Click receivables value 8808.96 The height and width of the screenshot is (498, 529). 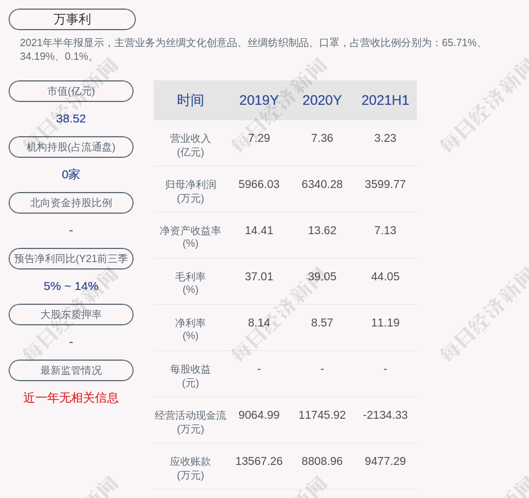pos(322,461)
